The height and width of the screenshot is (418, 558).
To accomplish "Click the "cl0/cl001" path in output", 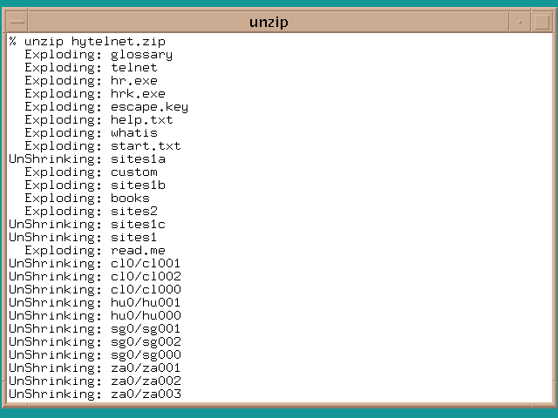I will (x=146, y=264).
